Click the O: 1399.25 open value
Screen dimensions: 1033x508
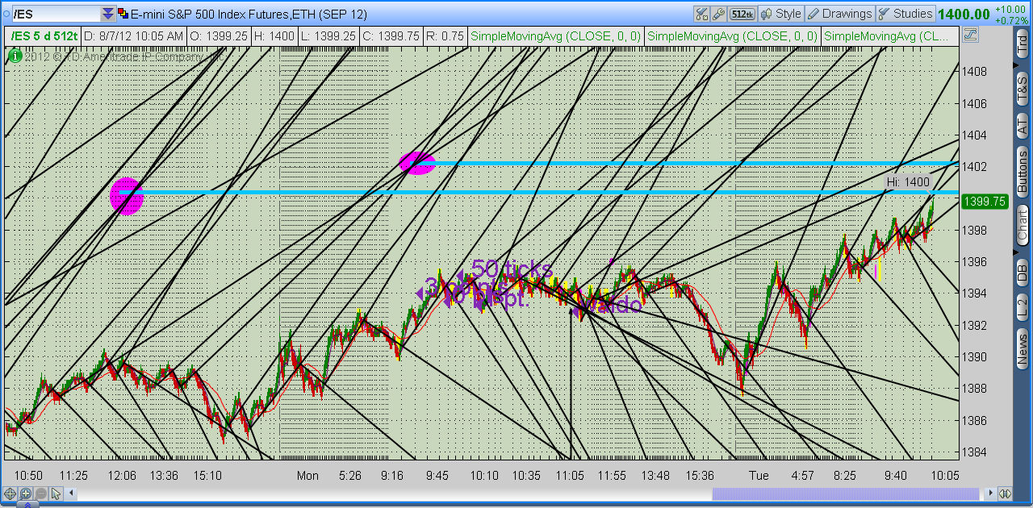click(x=218, y=36)
